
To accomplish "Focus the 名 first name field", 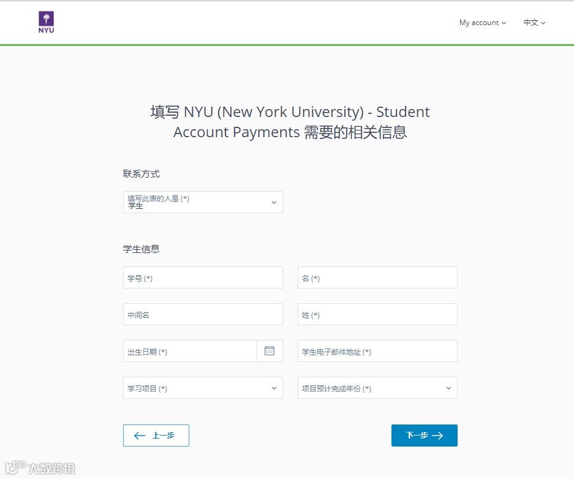I will coord(377,277).
